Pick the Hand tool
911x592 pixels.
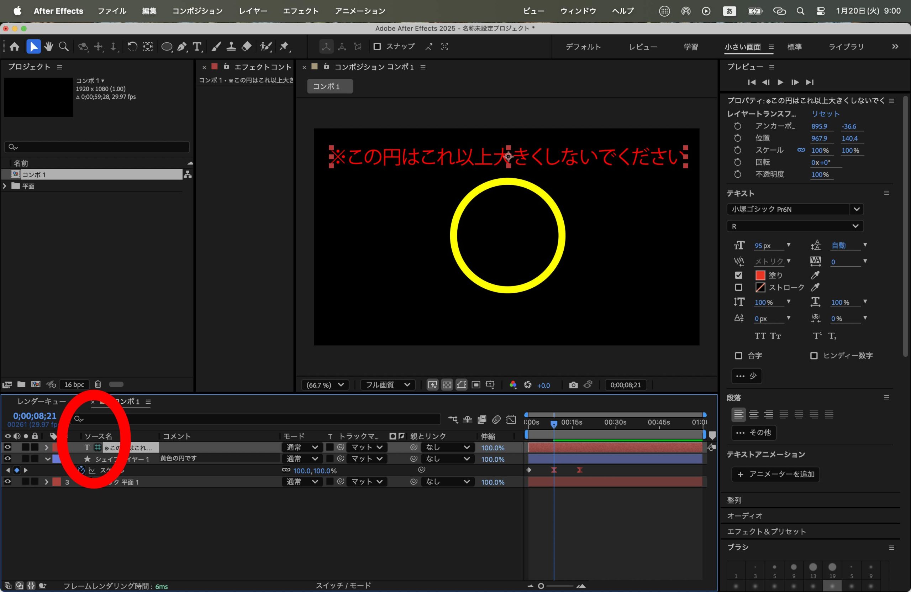pyautogui.click(x=49, y=47)
